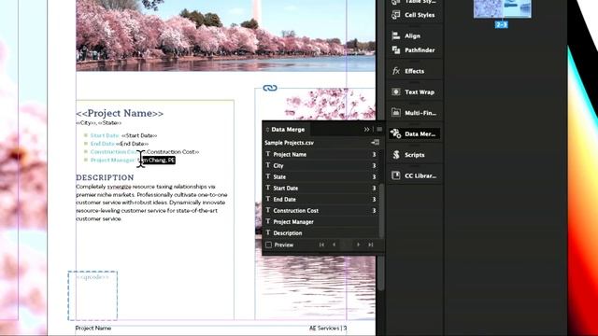
Task: Open the Text Wrap panel
Action: 414,91
